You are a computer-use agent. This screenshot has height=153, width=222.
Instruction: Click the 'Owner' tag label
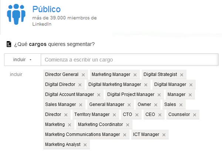click(144, 104)
